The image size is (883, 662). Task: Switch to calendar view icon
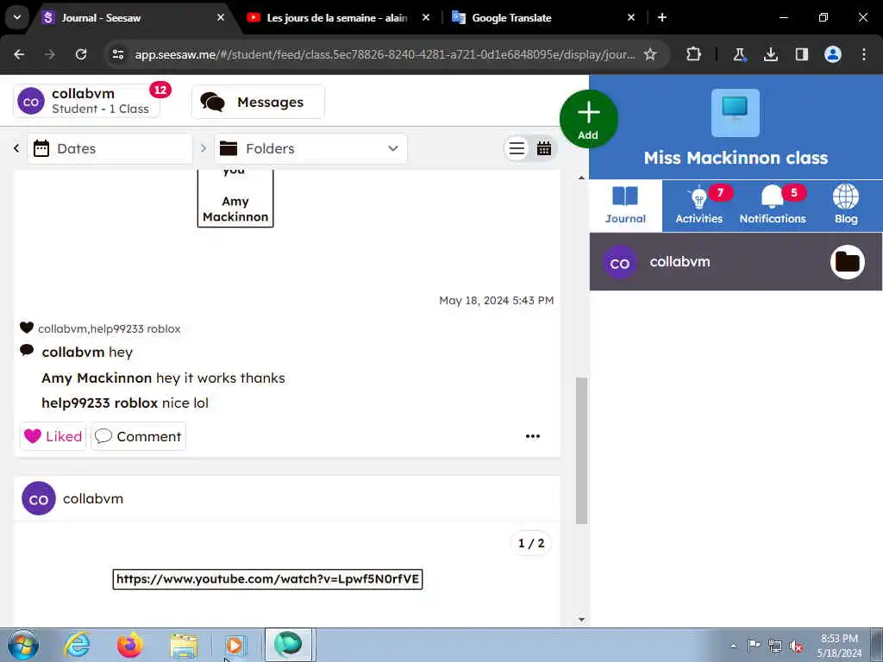point(544,148)
